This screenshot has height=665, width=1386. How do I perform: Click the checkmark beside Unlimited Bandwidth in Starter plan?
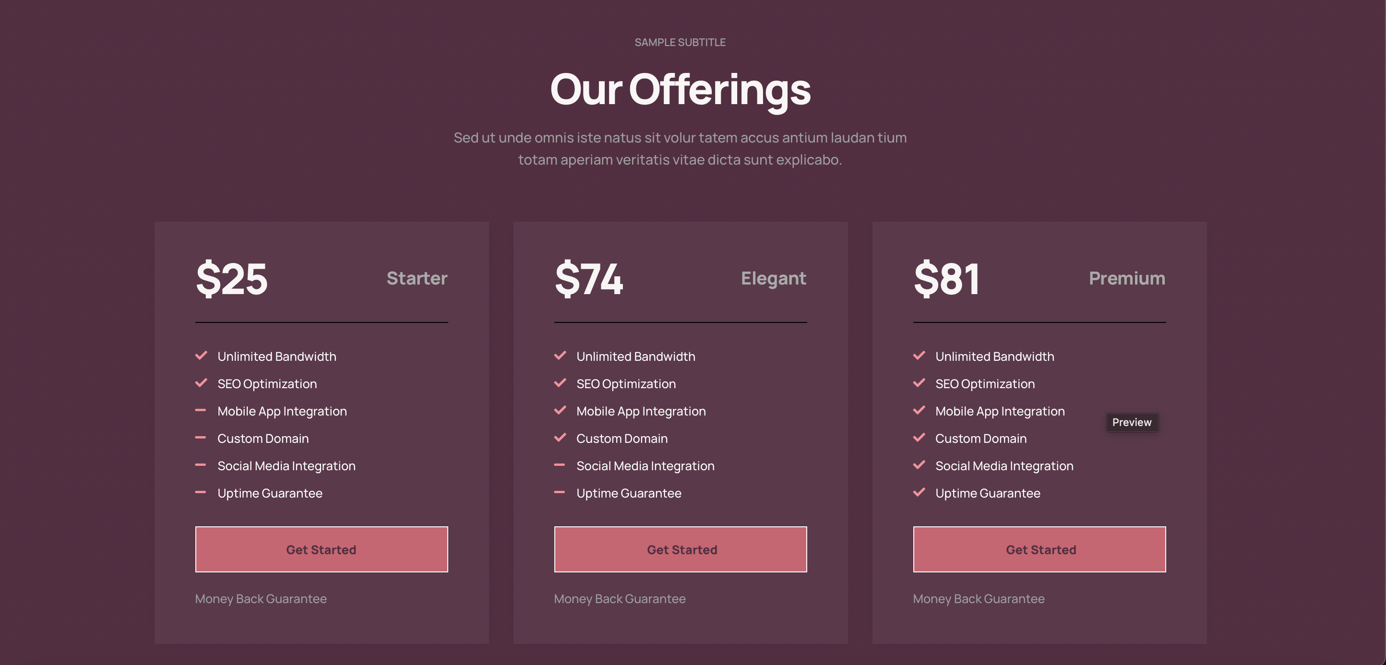click(202, 356)
